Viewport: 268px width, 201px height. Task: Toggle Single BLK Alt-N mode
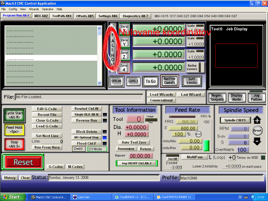point(87,115)
